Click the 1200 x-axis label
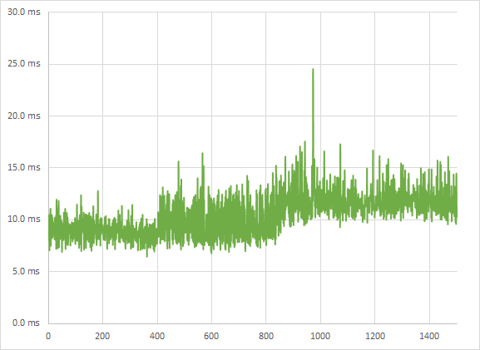This screenshot has width=480, height=350. 375,336
